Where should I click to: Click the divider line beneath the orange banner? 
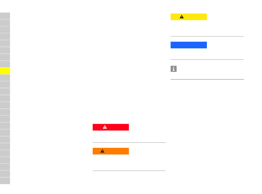point(129,171)
